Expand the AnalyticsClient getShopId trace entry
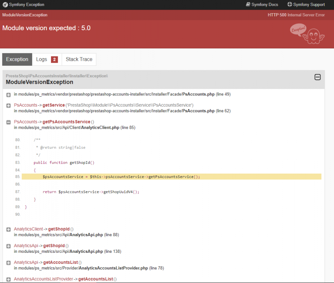The image size is (334, 283). pyautogui.click(x=9, y=229)
